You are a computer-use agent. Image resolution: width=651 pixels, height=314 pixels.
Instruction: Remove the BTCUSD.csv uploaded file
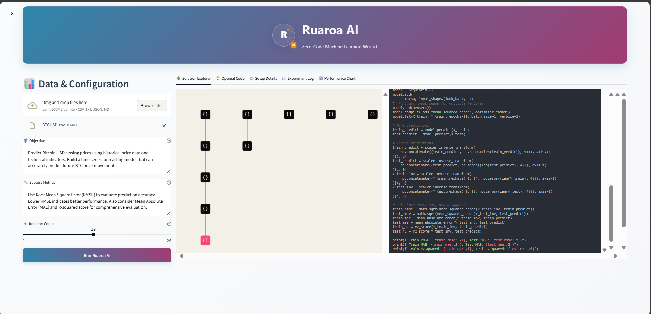tap(164, 126)
